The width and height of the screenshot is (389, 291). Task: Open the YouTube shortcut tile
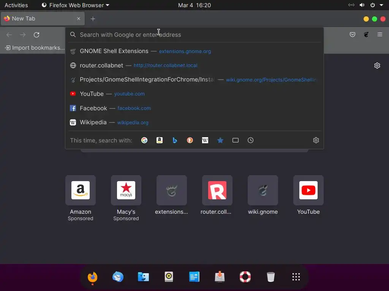[308, 190]
